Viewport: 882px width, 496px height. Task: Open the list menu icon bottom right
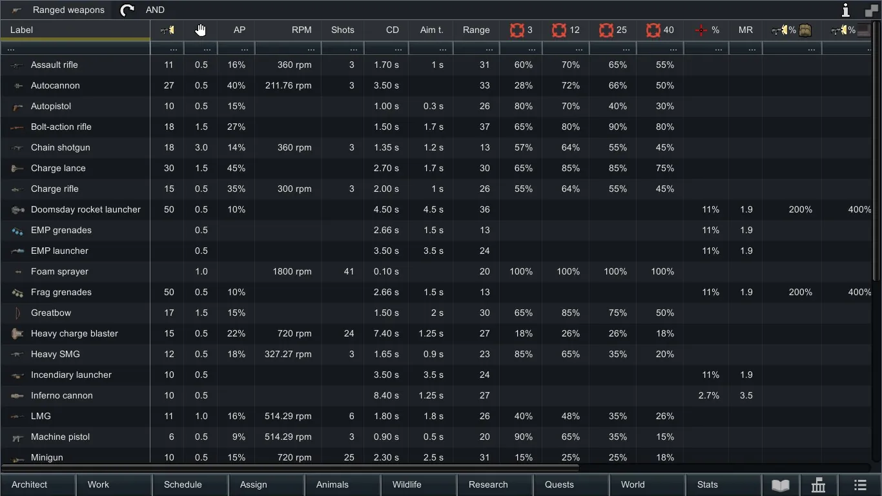pyautogui.click(x=860, y=485)
